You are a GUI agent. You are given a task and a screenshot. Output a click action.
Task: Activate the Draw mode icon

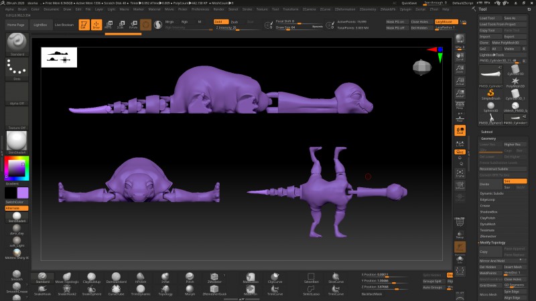tap(96, 25)
